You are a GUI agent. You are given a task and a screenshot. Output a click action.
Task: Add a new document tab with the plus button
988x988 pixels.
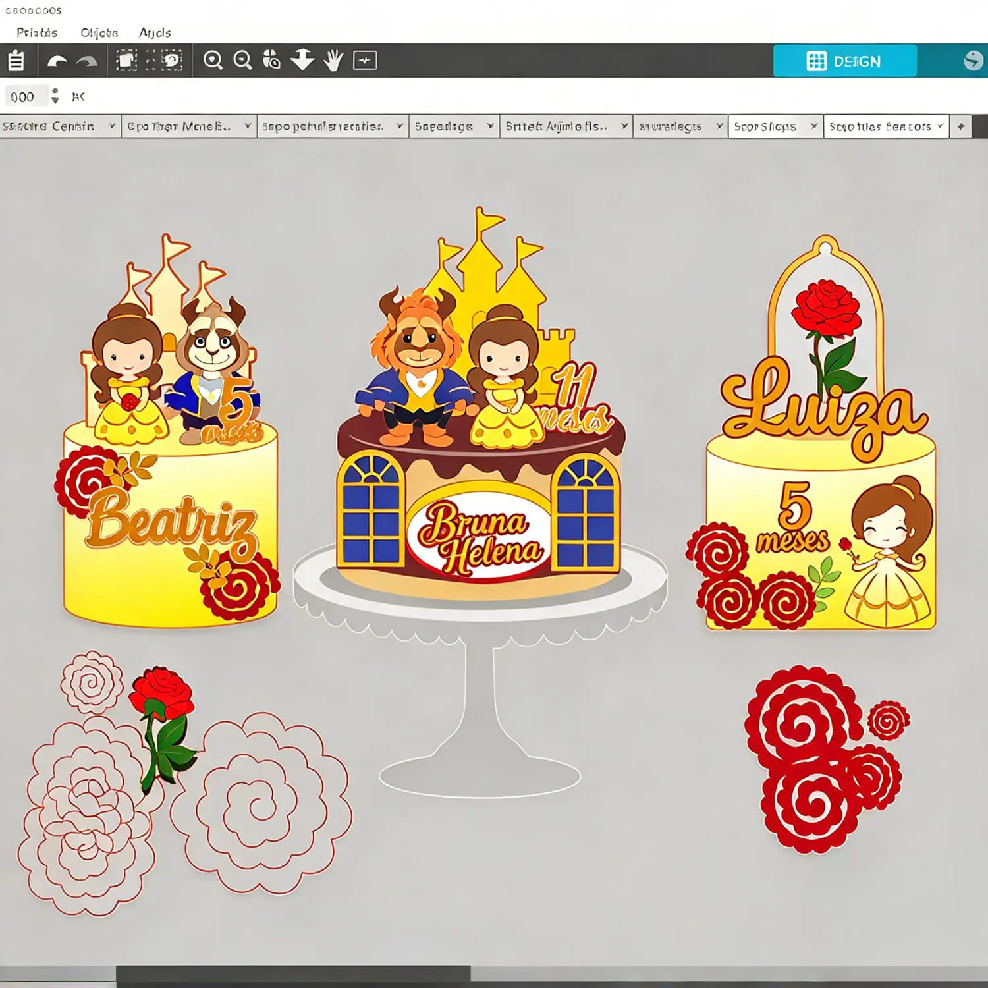(961, 126)
